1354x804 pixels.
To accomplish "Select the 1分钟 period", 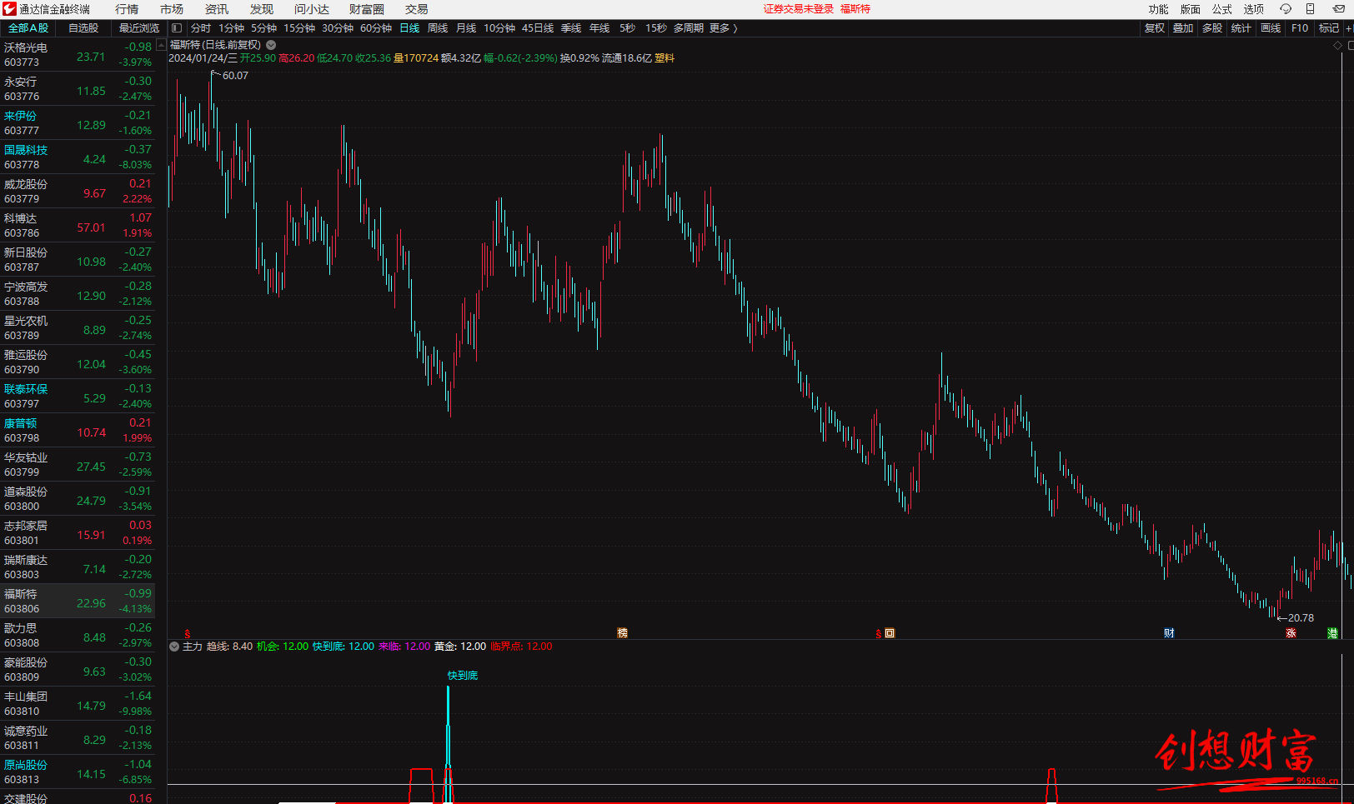I will 231,28.
